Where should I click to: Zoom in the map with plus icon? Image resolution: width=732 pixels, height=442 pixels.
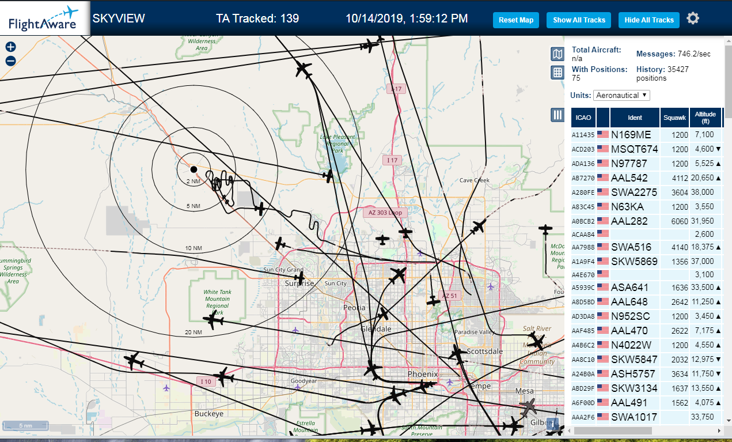(x=10, y=47)
